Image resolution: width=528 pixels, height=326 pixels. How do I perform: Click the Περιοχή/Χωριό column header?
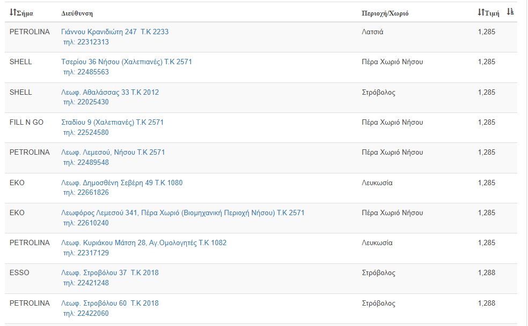tap(385, 13)
